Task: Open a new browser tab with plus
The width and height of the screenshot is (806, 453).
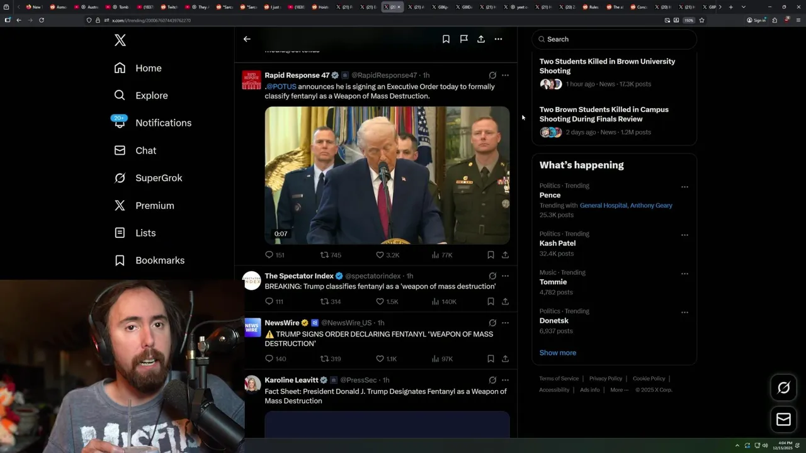Action: click(730, 7)
